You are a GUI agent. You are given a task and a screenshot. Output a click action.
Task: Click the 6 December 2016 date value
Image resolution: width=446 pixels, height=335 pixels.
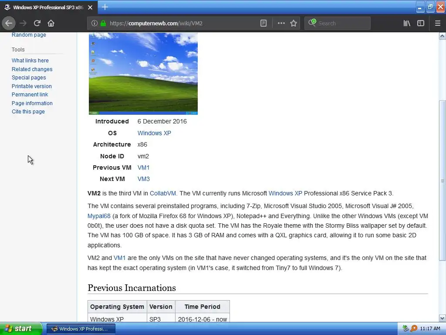pyautogui.click(x=162, y=121)
